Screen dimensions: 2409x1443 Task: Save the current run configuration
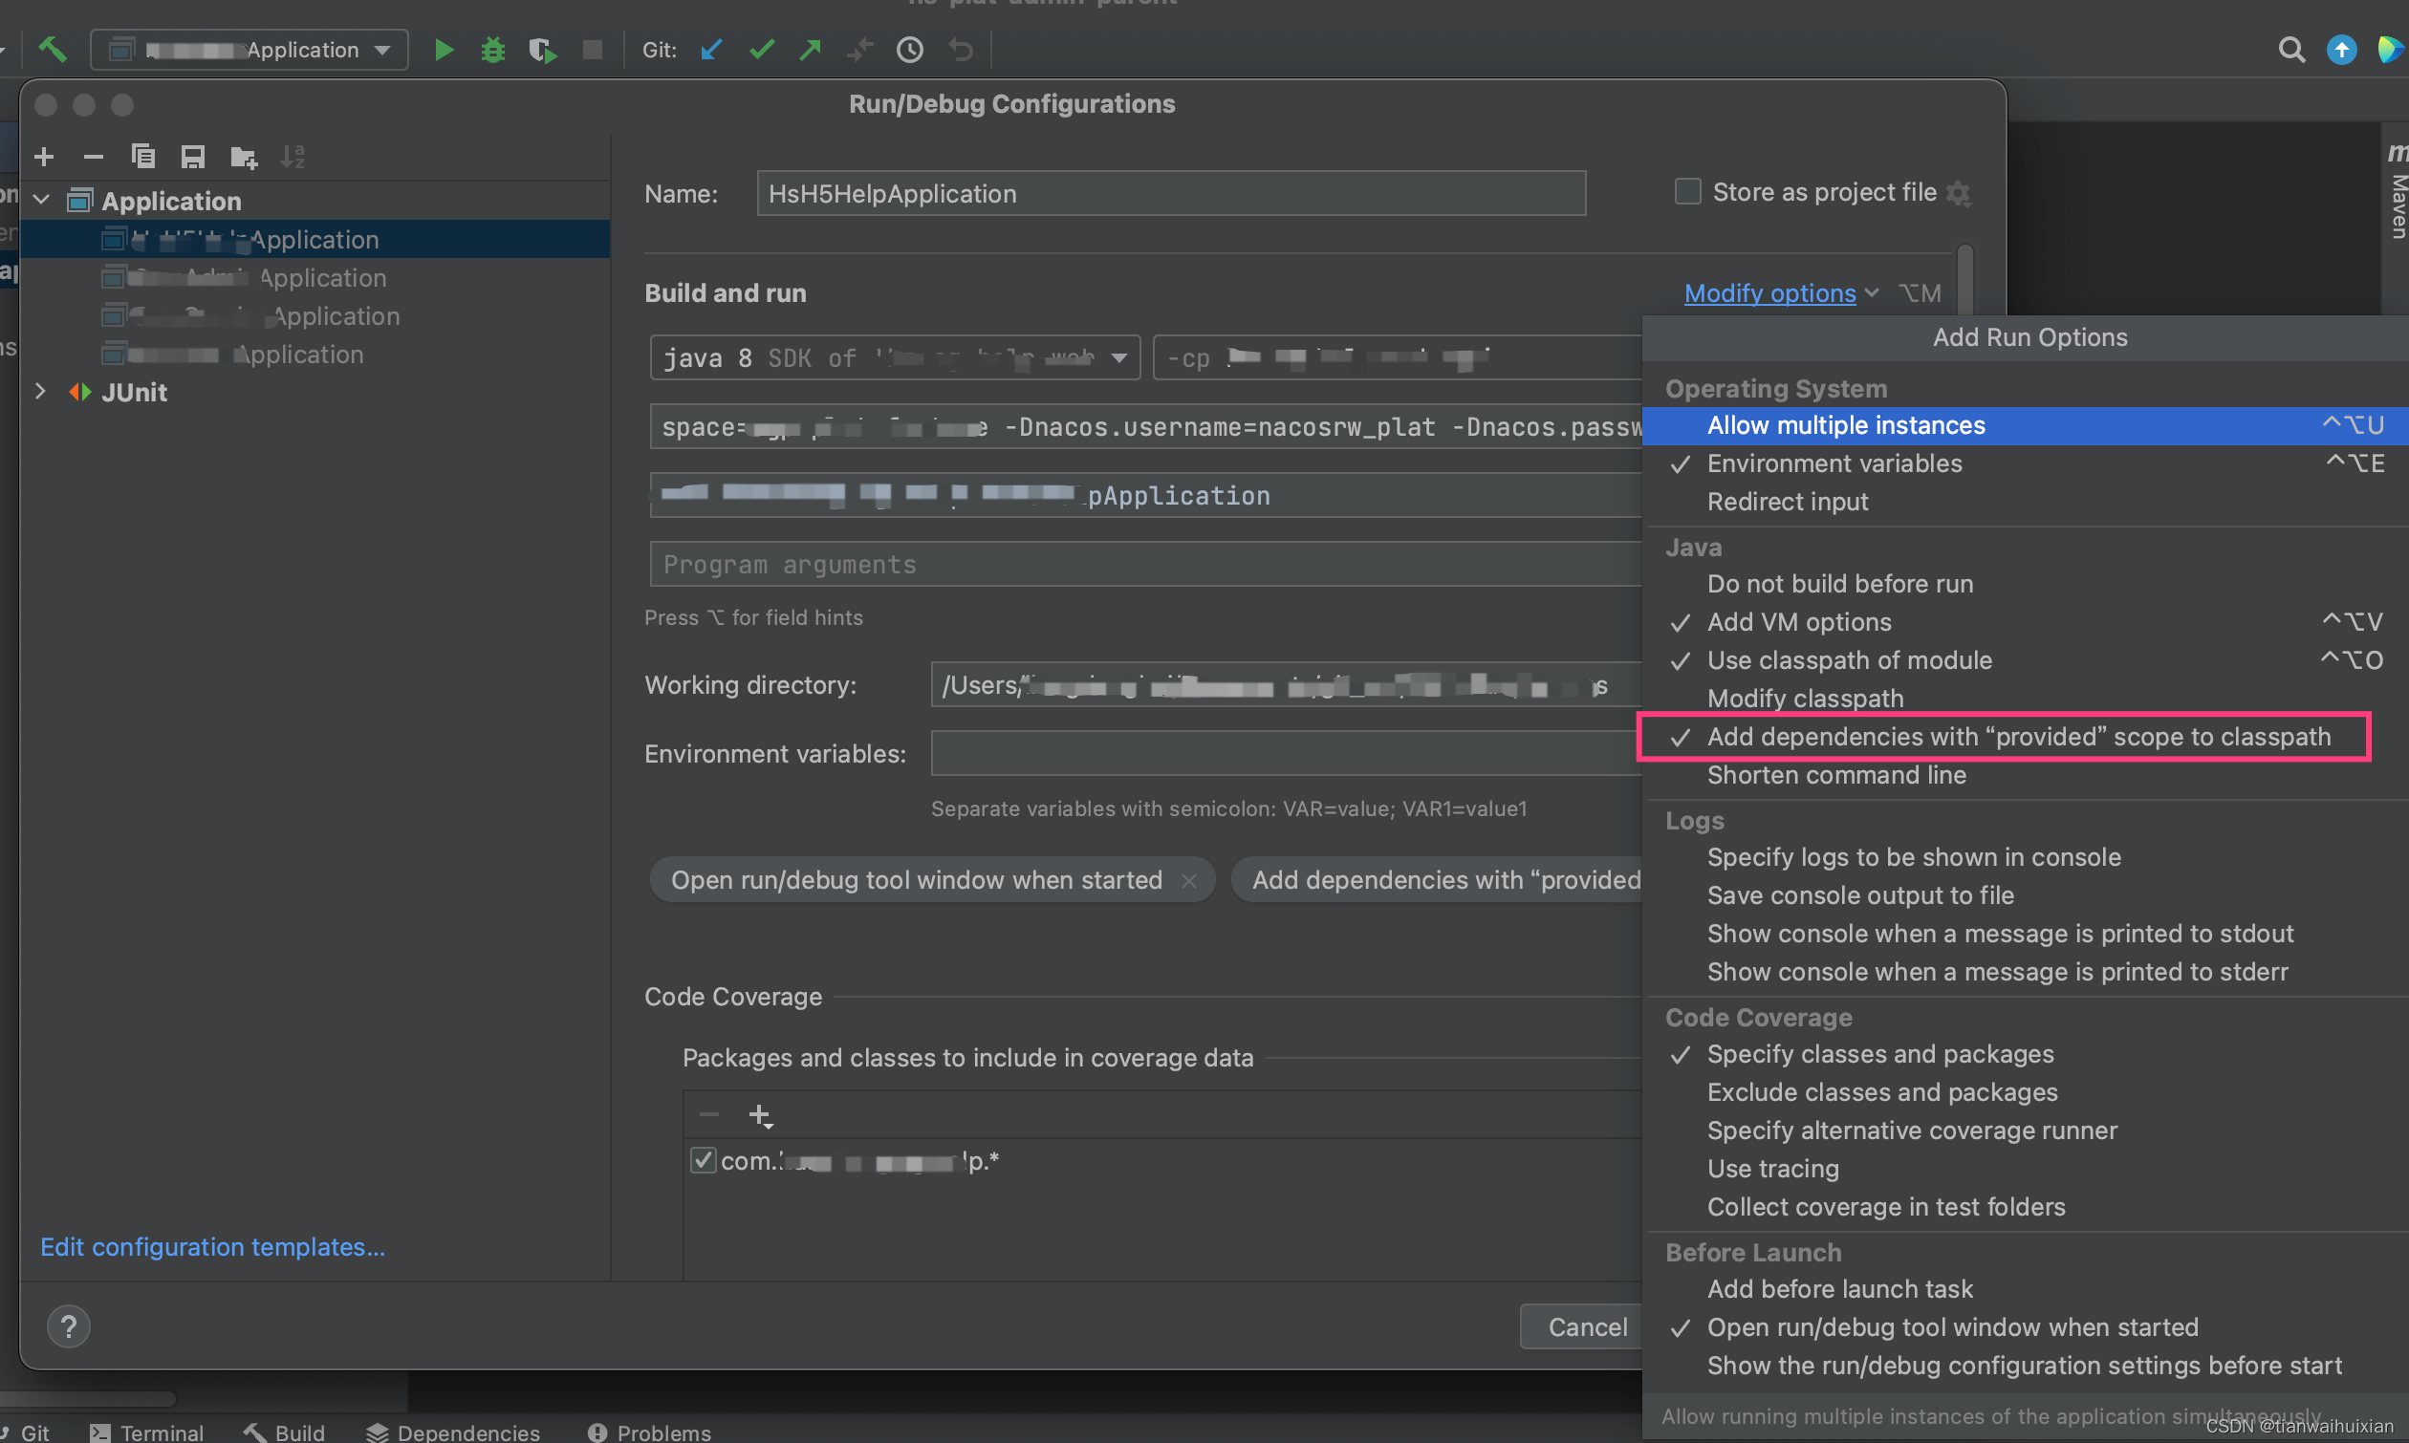[x=192, y=156]
